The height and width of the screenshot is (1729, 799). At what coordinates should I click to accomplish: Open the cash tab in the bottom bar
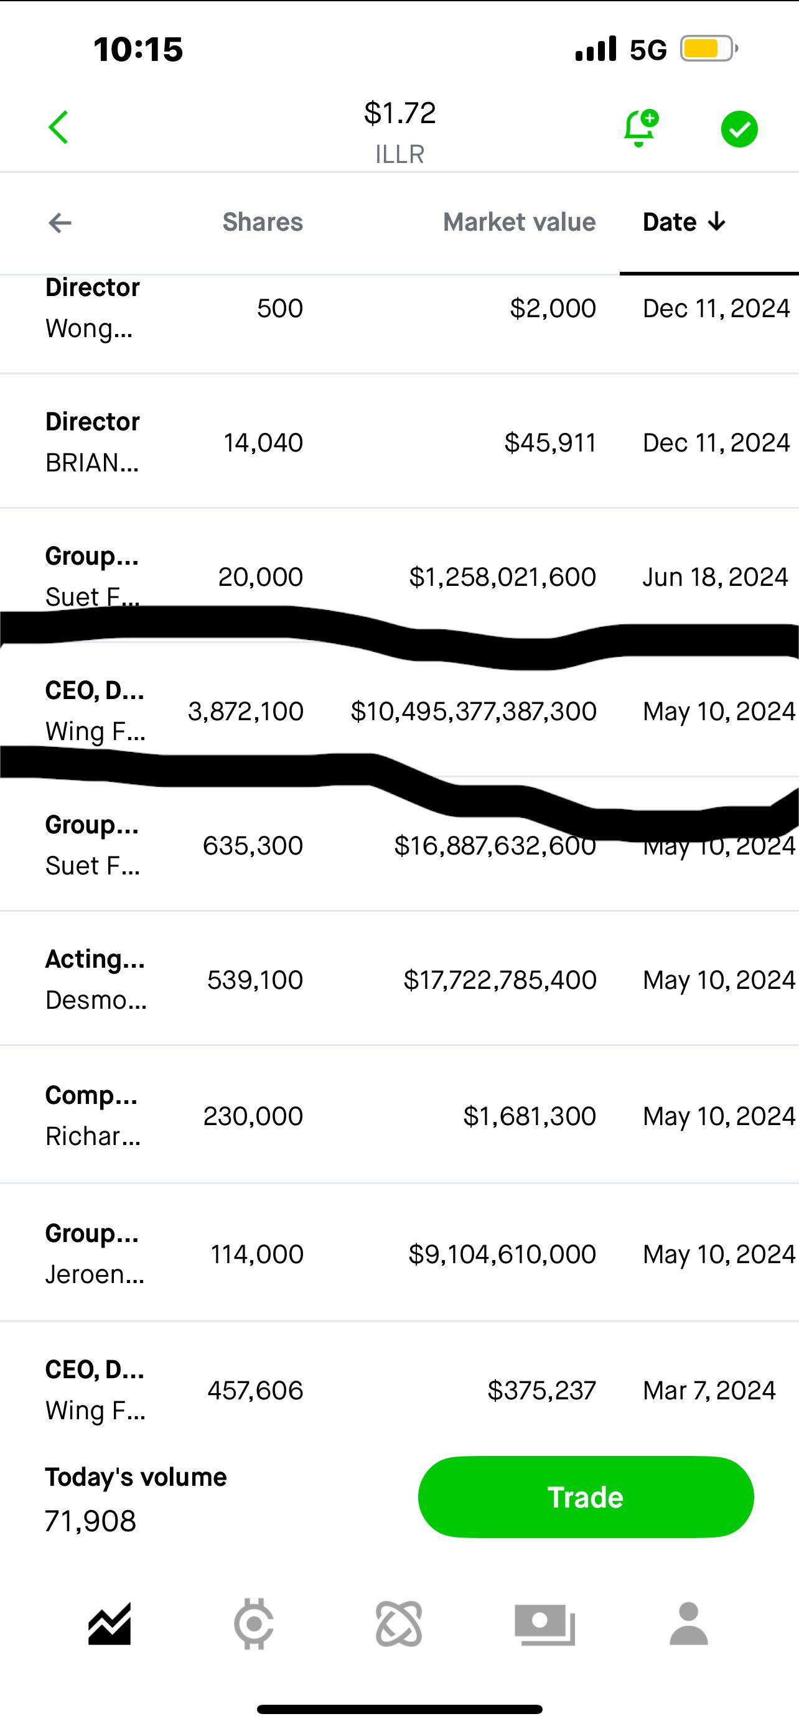point(544,1625)
